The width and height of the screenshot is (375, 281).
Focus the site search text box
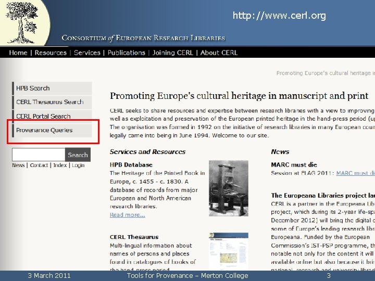click(x=39, y=155)
